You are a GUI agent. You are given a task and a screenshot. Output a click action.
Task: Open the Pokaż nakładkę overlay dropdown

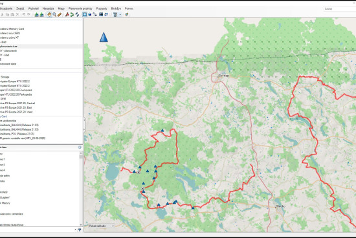click(101, 226)
